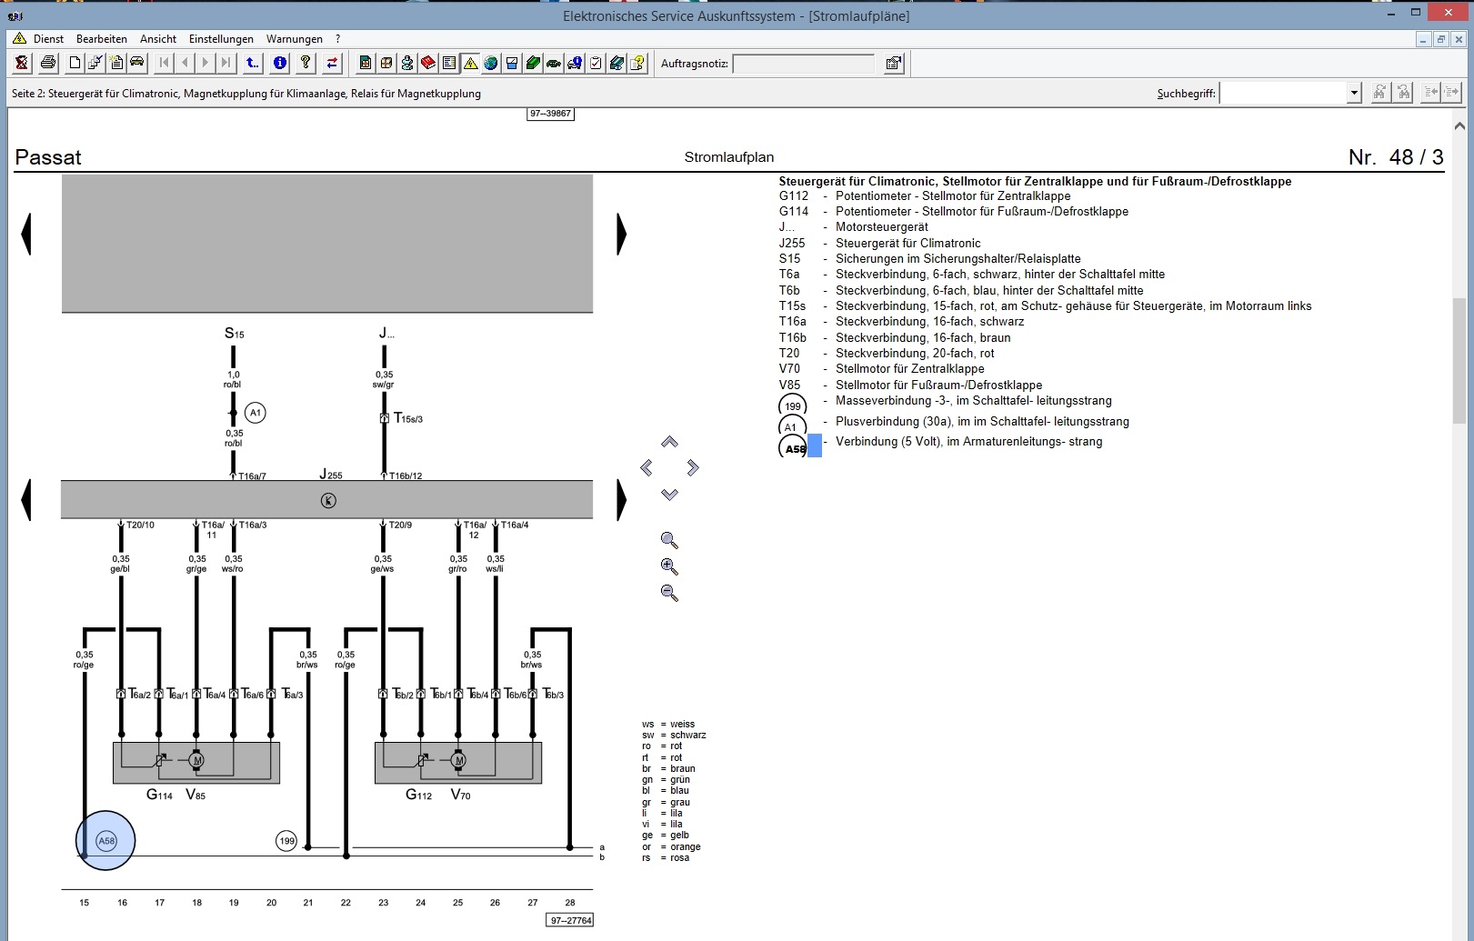Click the A1 circle in wiring diagram
Screen dimensions: 1474x941
(x=256, y=413)
